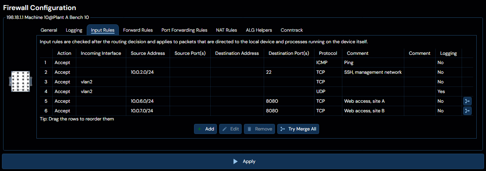This screenshot has width=486, height=171.
Task: Click the device thumbnail image on left
Action: click(x=20, y=81)
